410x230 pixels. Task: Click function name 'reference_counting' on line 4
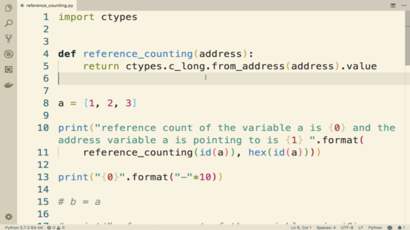(x=138, y=54)
